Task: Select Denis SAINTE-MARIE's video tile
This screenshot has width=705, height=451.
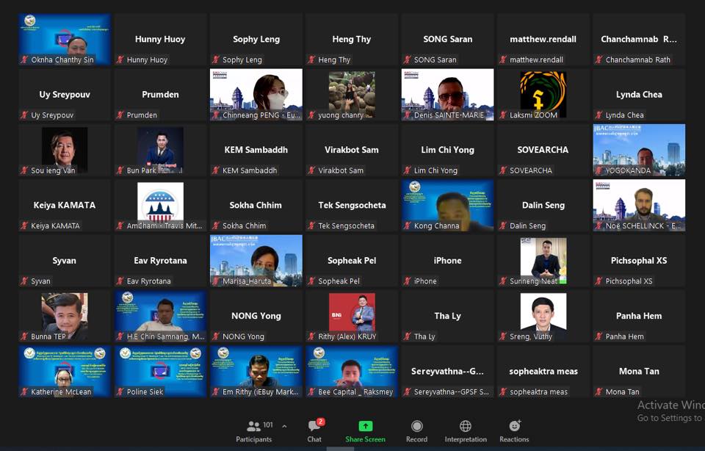Action: (447, 94)
